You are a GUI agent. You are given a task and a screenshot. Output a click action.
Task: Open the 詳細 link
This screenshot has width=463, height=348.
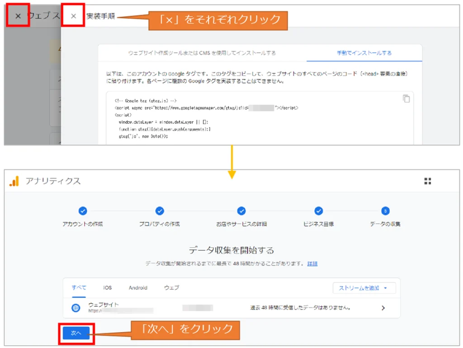(312, 263)
